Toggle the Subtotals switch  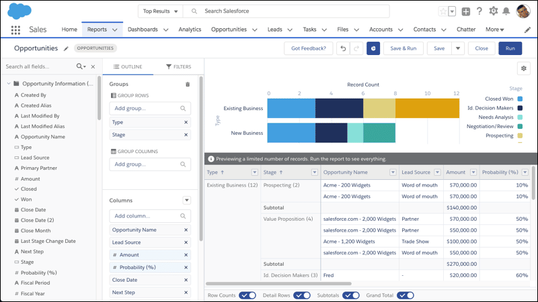(351, 295)
